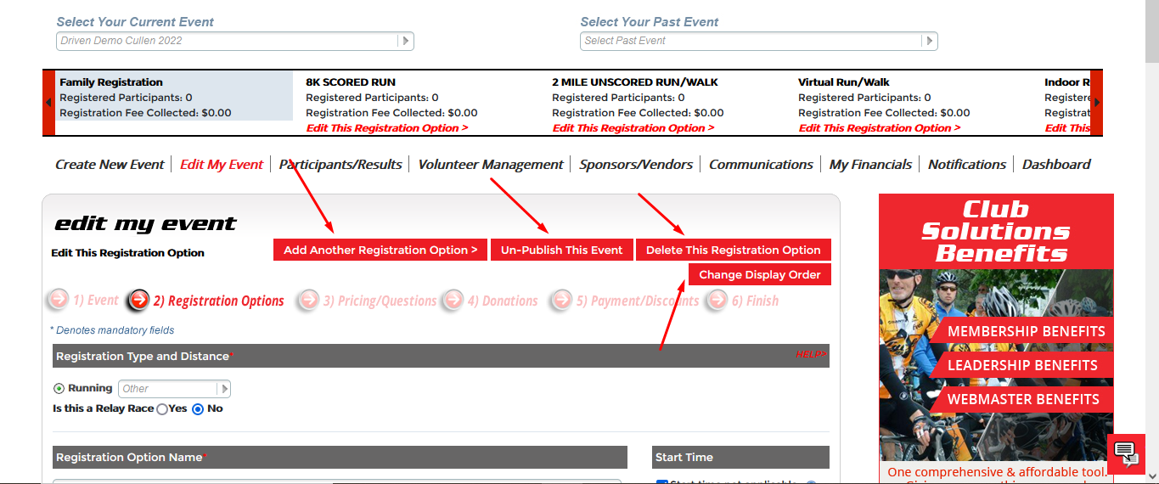Viewport: 1159px width, 484px height.
Task: Click the step 6 Finish arrow icon
Action: click(718, 300)
